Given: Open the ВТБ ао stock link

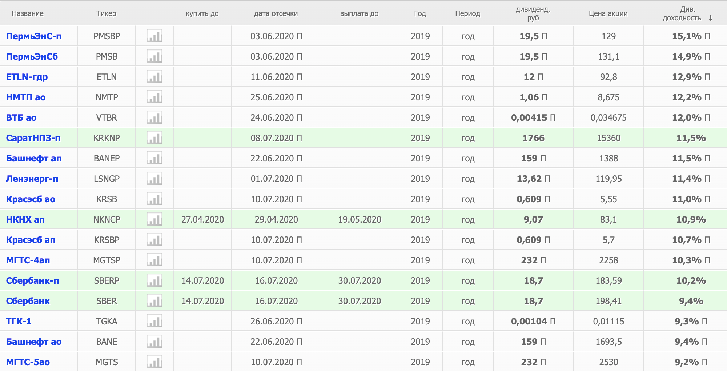Looking at the screenshot, I should 21,117.
